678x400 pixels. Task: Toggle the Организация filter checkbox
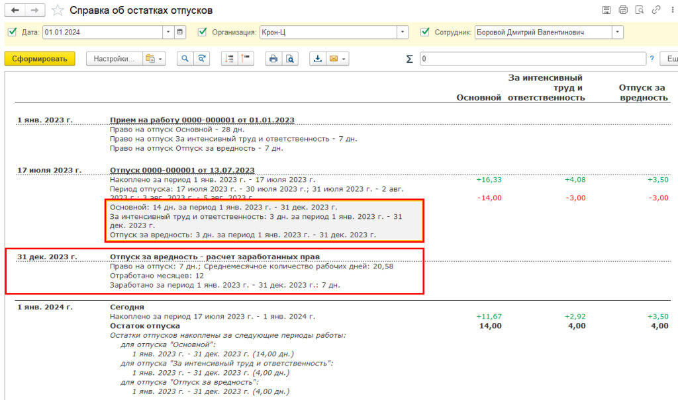[x=202, y=32]
